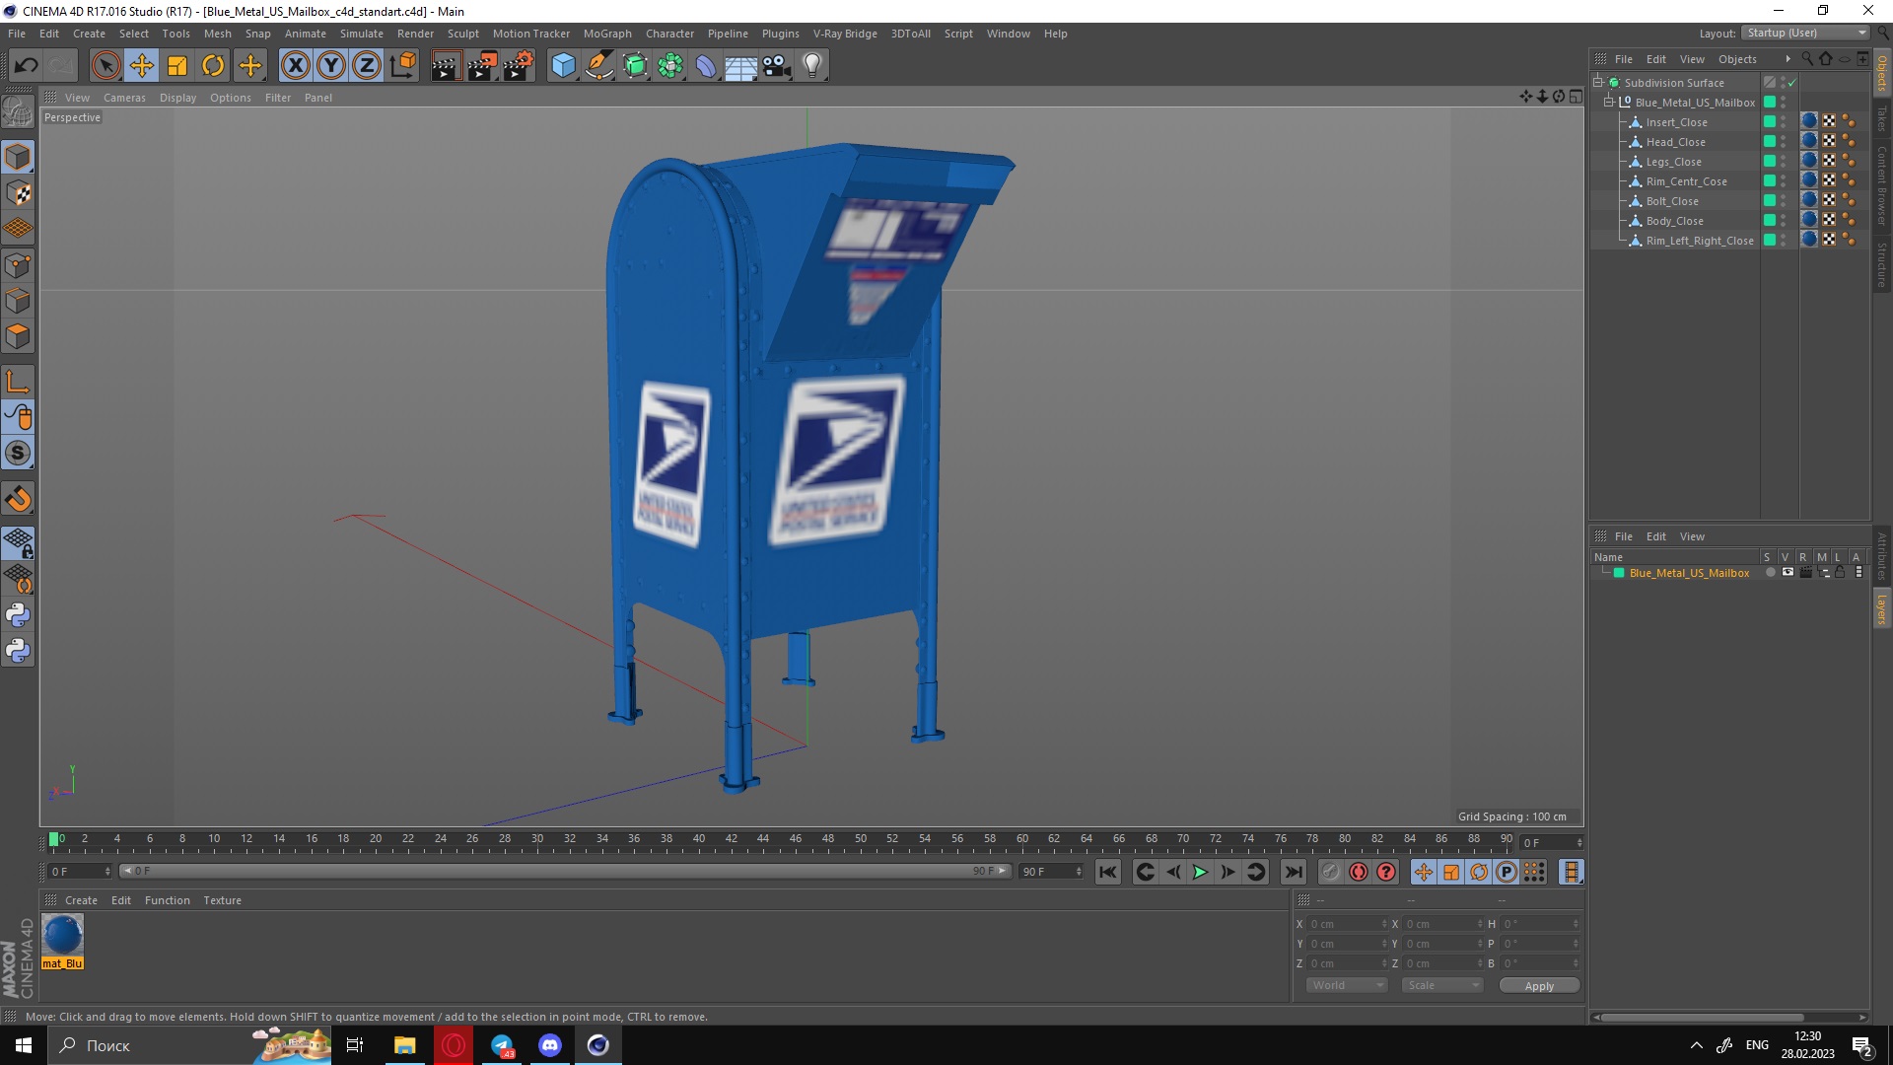Enable the Snap magnet icon
1893x1065 pixels.
click(x=18, y=498)
